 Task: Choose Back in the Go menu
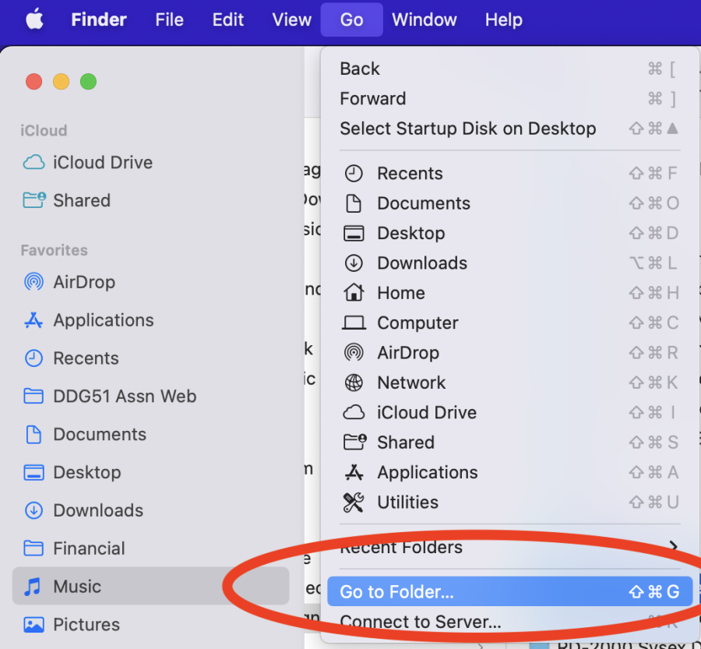tap(509, 69)
